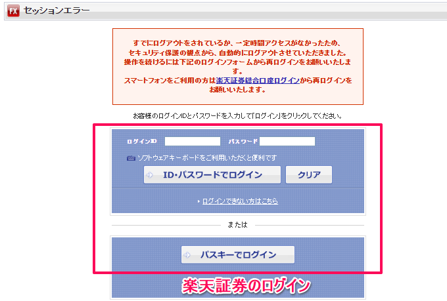Open the ログインできない方はこちら link
Screen dimensions: 447x301
tap(240, 201)
